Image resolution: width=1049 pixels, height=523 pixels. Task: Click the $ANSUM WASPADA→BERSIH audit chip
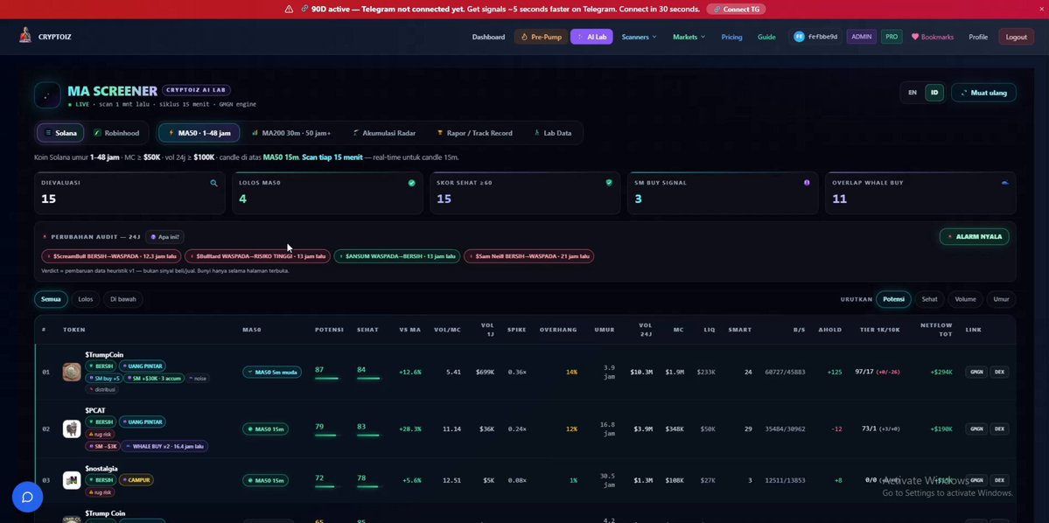(x=397, y=256)
